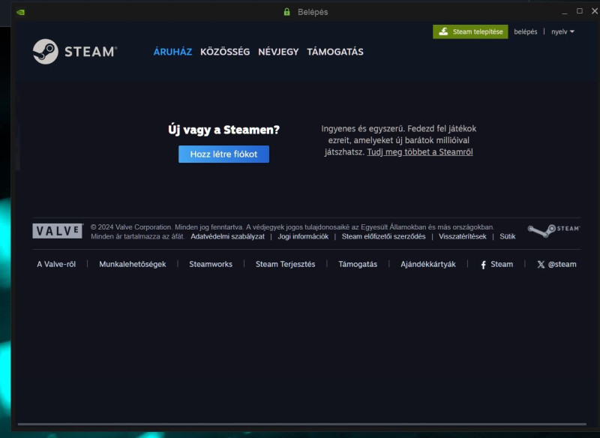
Task: Open the Visszatérítések refunds link
Action: [463, 236]
